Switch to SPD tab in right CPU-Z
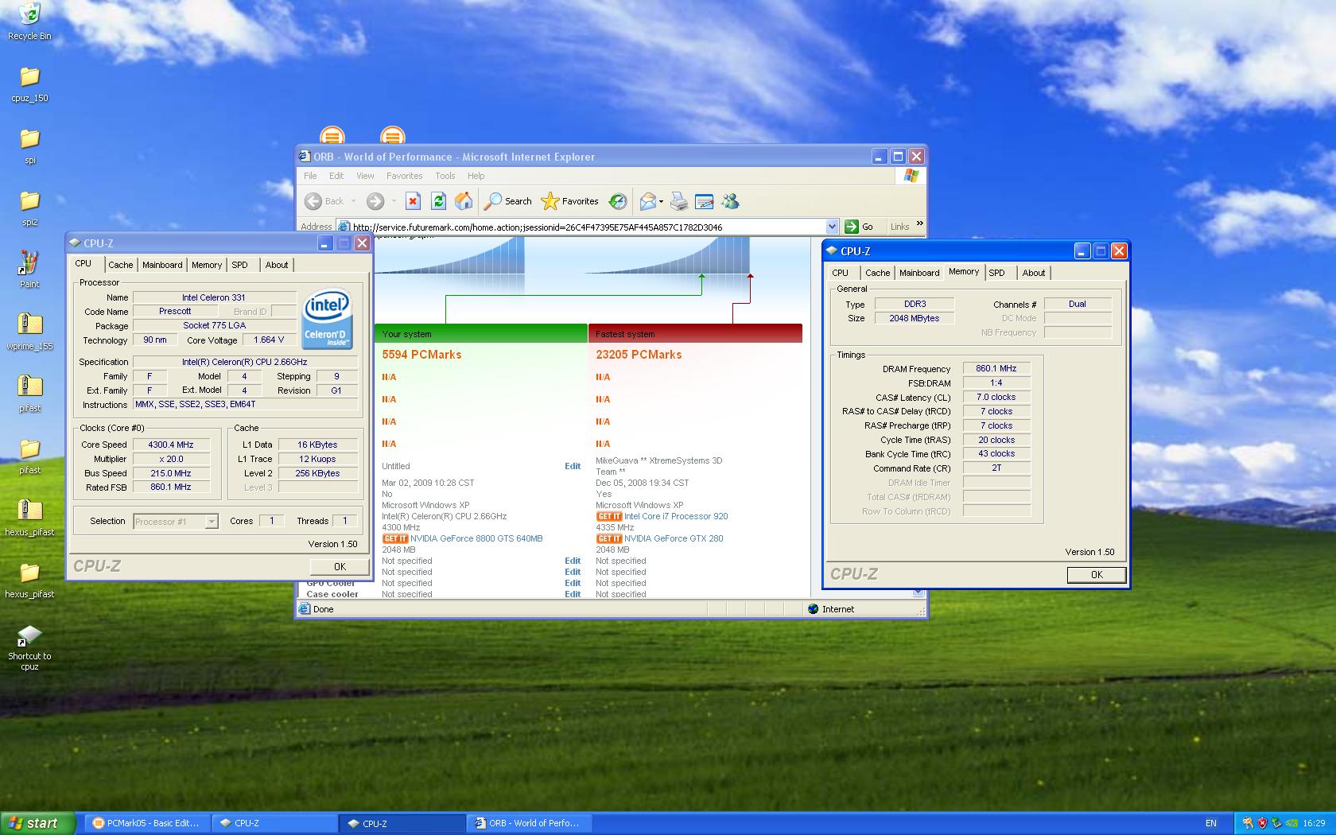The width and height of the screenshot is (1336, 835). (997, 273)
